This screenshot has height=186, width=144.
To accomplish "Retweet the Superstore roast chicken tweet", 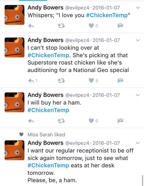I will point(61,81).
